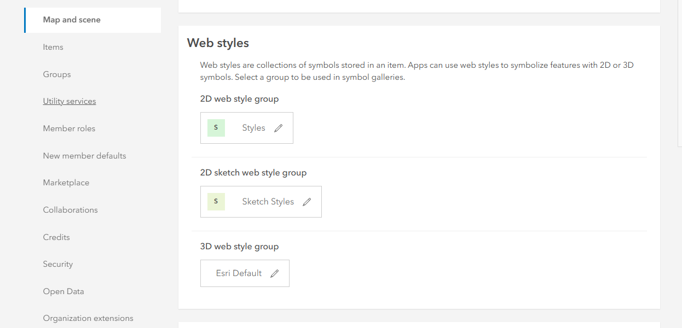Image resolution: width=682 pixels, height=328 pixels.
Task: Click the S thumbnail of Sketch Styles group
Action: tap(216, 202)
